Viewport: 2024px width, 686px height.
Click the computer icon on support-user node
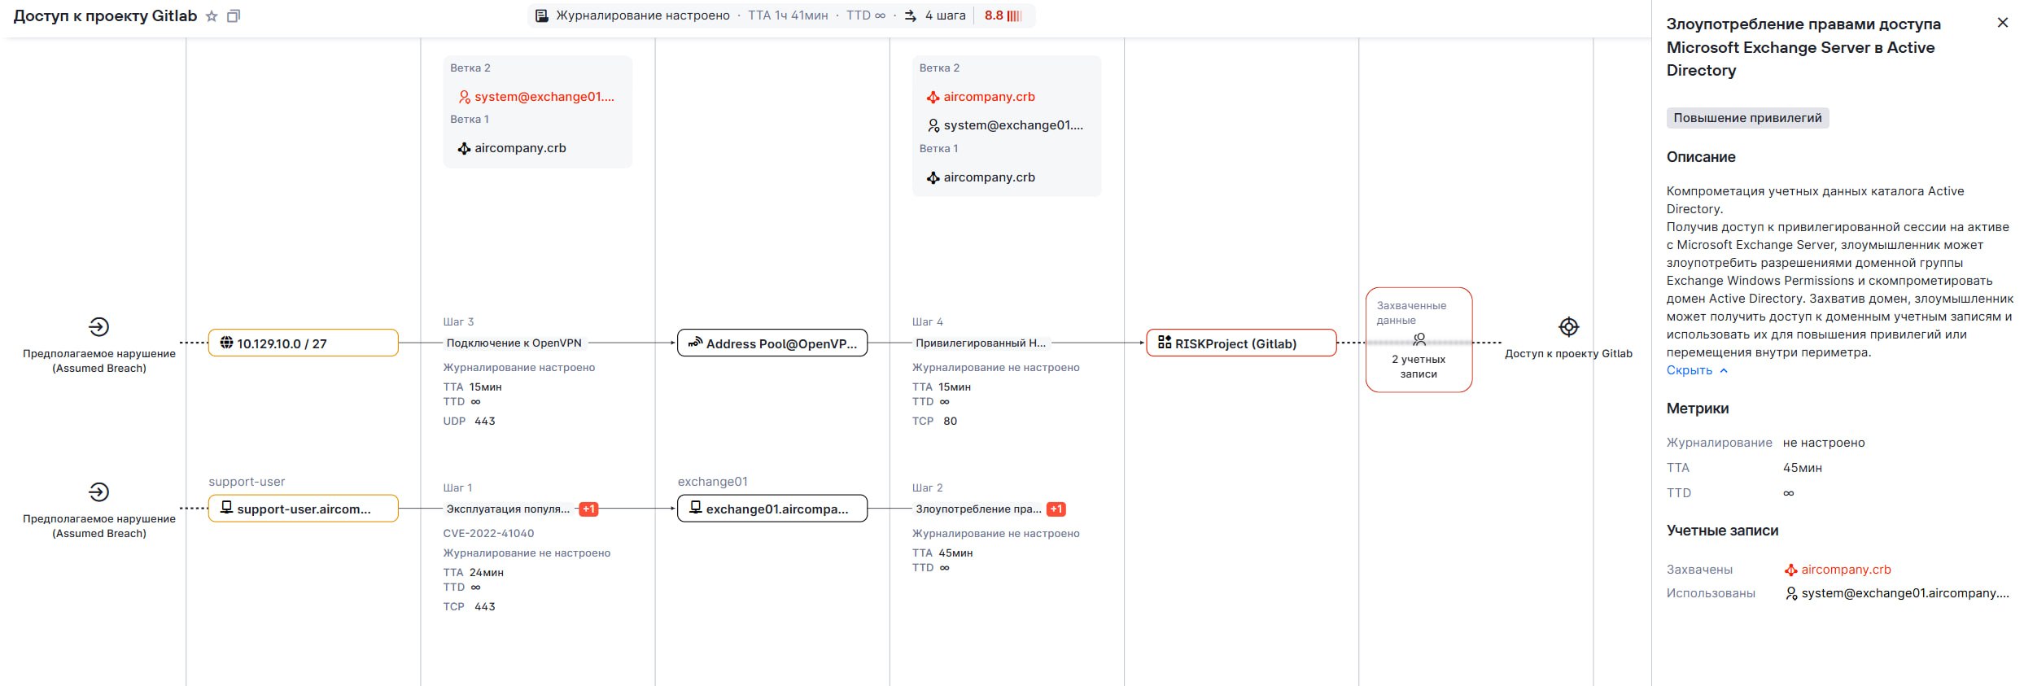226,507
